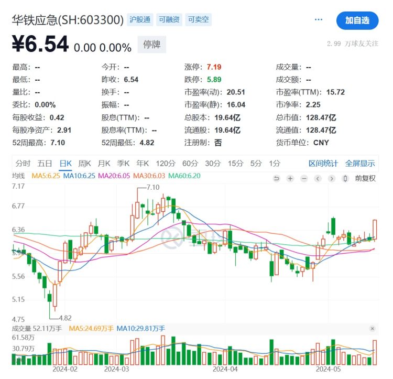Switch to 分时 chart tab

pos(23,164)
